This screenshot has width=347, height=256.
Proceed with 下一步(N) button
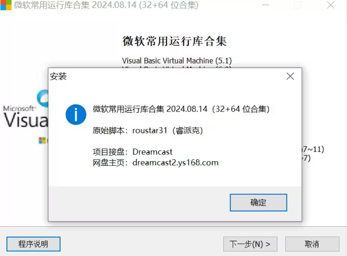250,244
